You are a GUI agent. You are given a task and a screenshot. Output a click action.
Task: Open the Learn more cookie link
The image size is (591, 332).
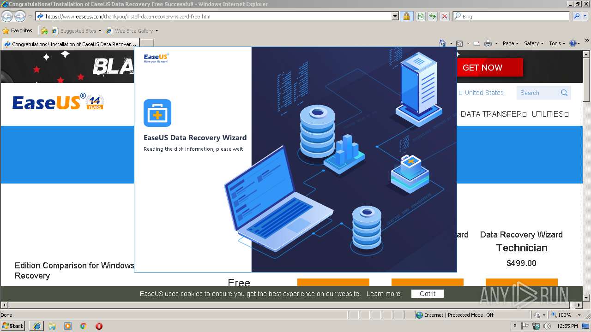(x=383, y=294)
